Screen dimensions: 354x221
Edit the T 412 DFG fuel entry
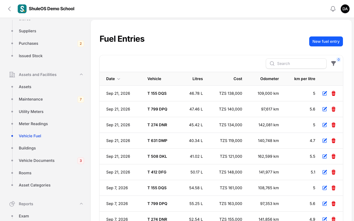(325, 172)
